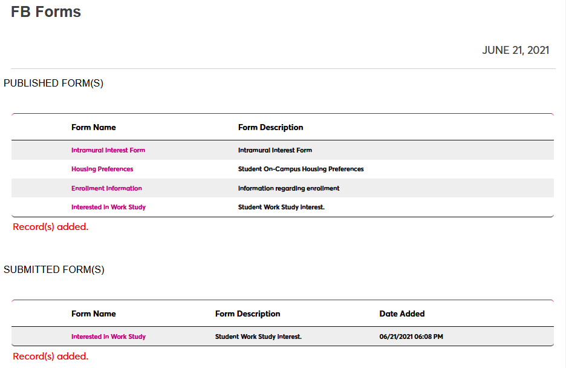Select the Form Description column header in published table

pos(270,128)
